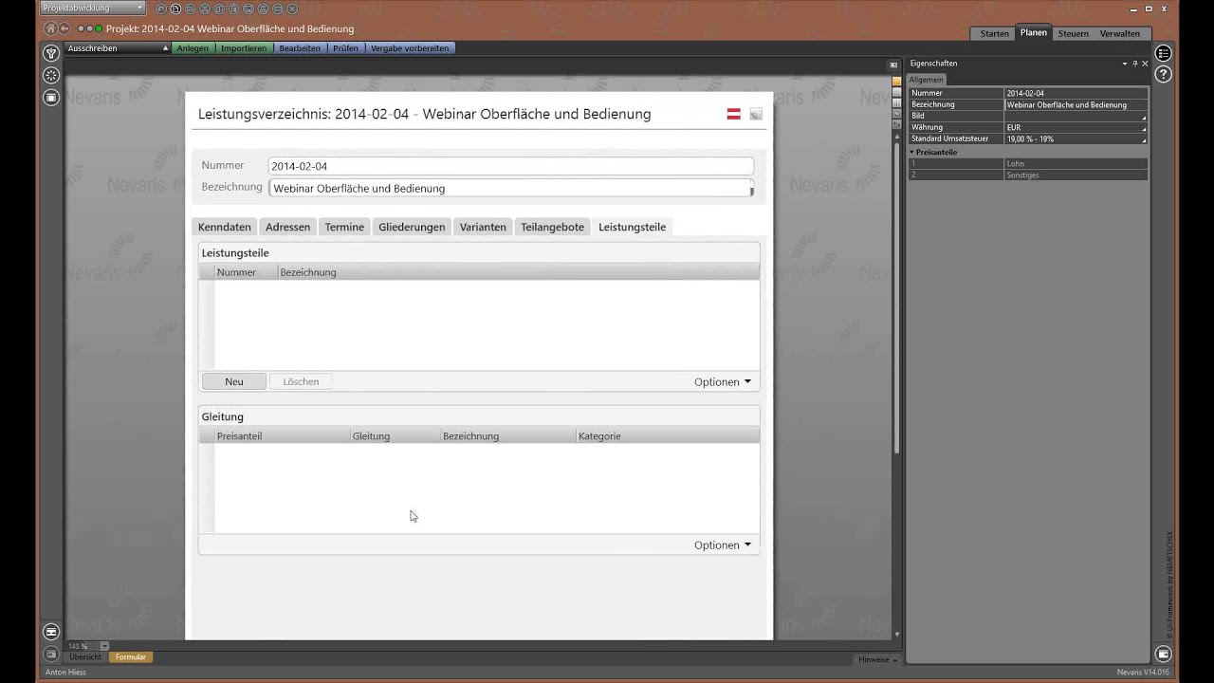
Task: Pin the Eigenschaften panel
Action: point(1135,64)
